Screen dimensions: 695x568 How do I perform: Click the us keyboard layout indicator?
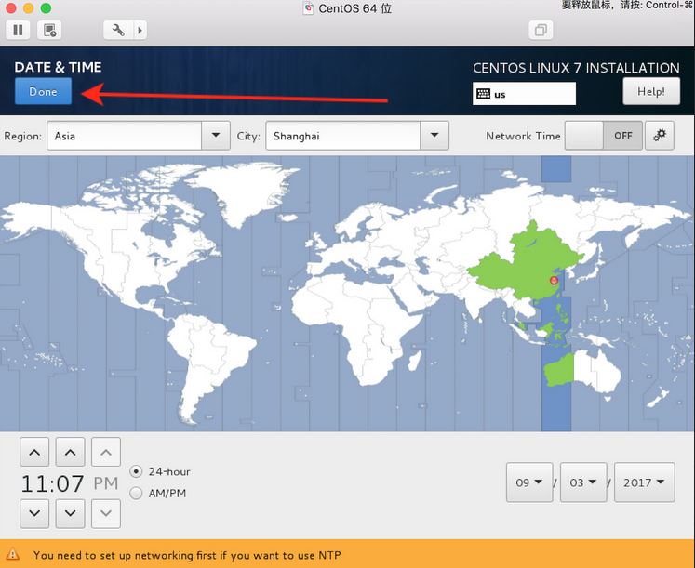coord(524,94)
